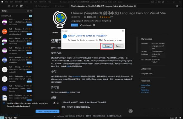
Task: Select the Extensions view icon
Action: pos(21,6)
